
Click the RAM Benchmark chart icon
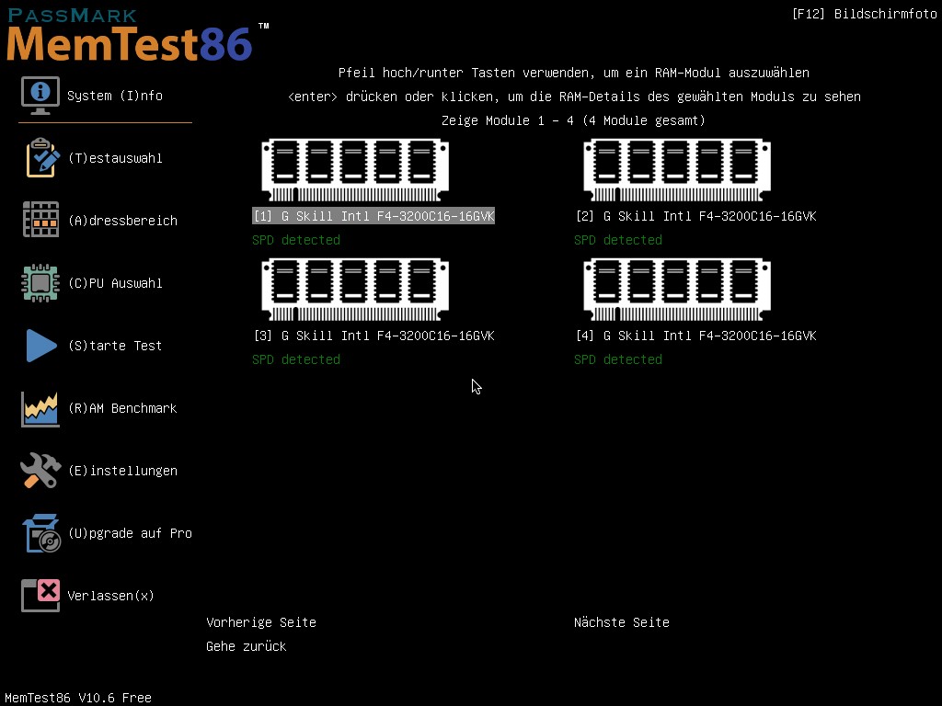click(x=40, y=409)
